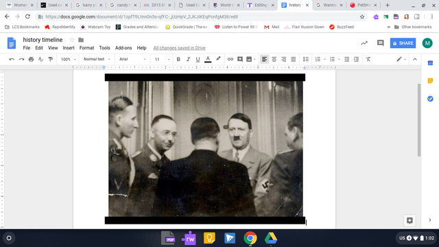Click the vertical scrollbar of document
The height and width of the screenshot is (247, 439).
419,120
